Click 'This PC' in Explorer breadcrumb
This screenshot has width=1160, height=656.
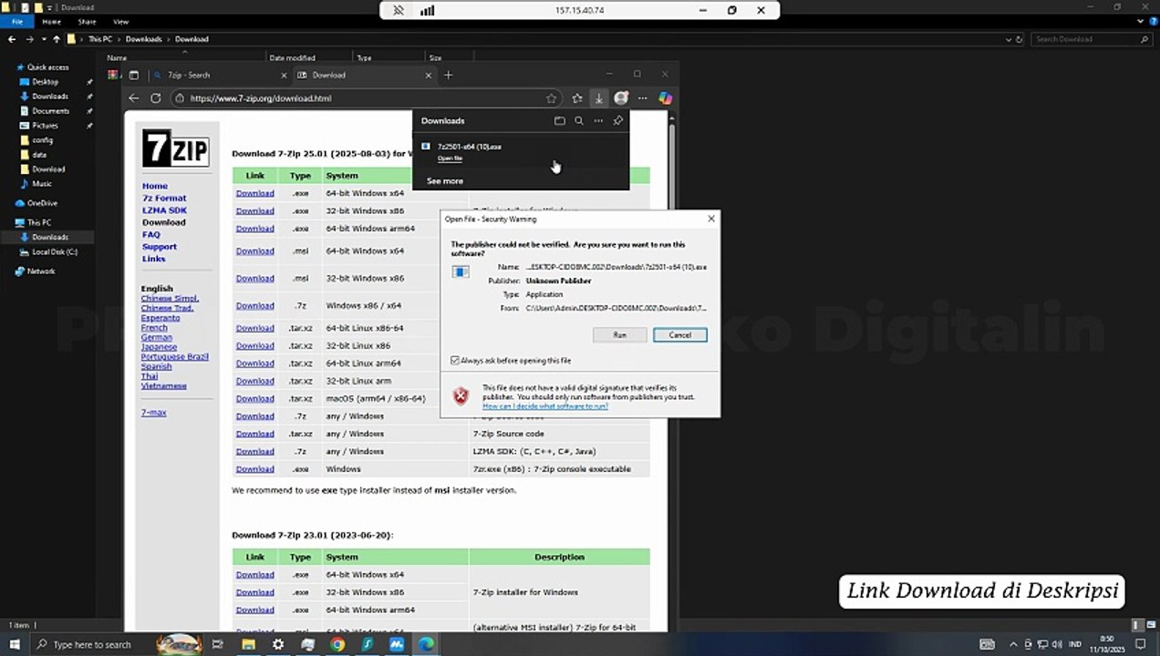(x=99, y=39)
